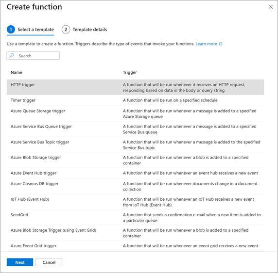Click the Cancel button
The width and height of the screenshot is (278, 273).
[49, 262]
